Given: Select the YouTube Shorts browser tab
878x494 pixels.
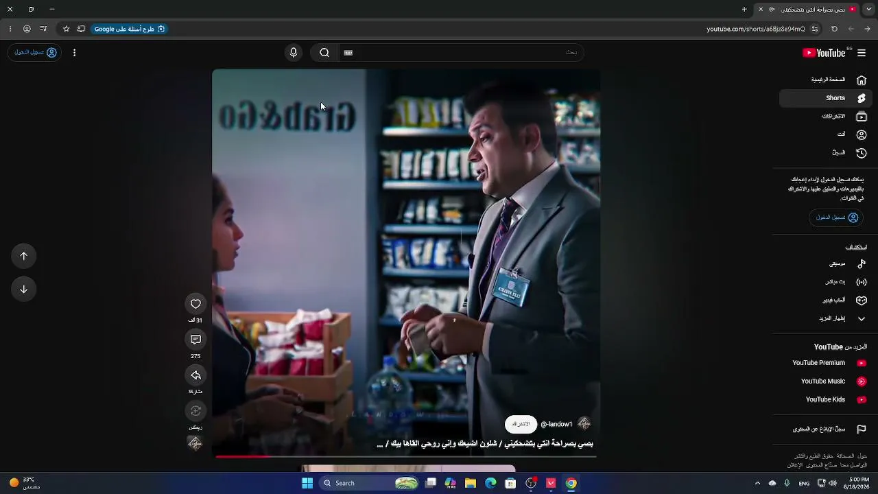Looking at the screenshot, I should tap(808, 10).
